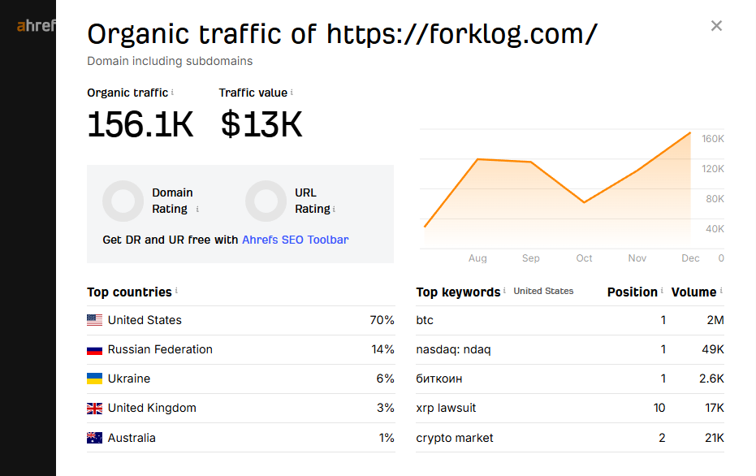
Task: Click the Position column info icon
Action: [x=662, y=291]
